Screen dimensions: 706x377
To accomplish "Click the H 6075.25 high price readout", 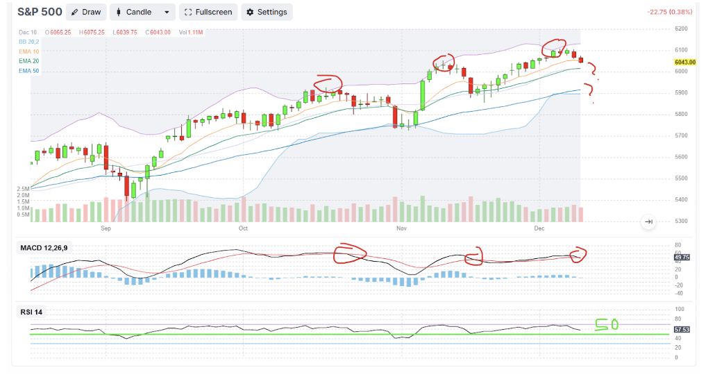I will pos(92,33).
